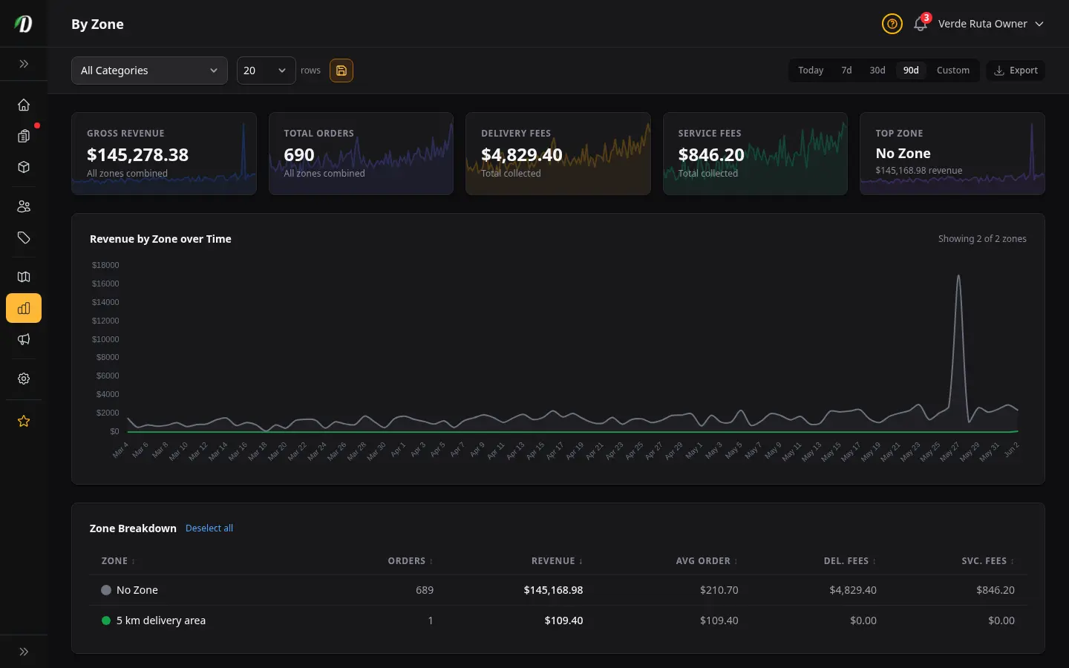
Task: Toggle the No Zone row selection
Action: 558,590
